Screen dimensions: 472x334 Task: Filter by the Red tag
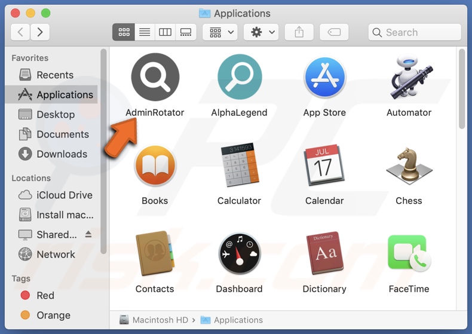pos(51,295)
